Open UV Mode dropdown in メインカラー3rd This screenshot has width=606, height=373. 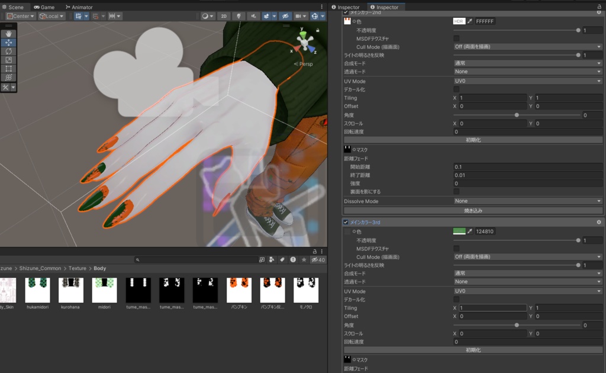pos(528,291)
